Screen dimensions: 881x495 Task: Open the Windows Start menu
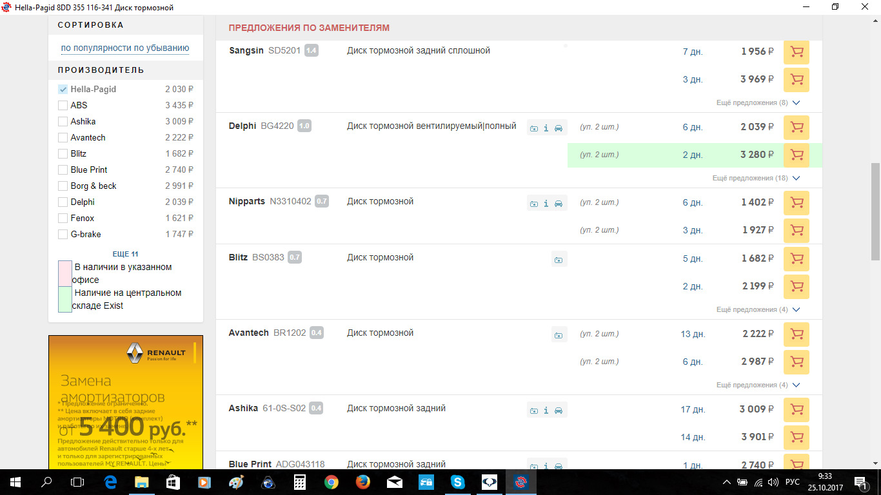pos(15,482)
